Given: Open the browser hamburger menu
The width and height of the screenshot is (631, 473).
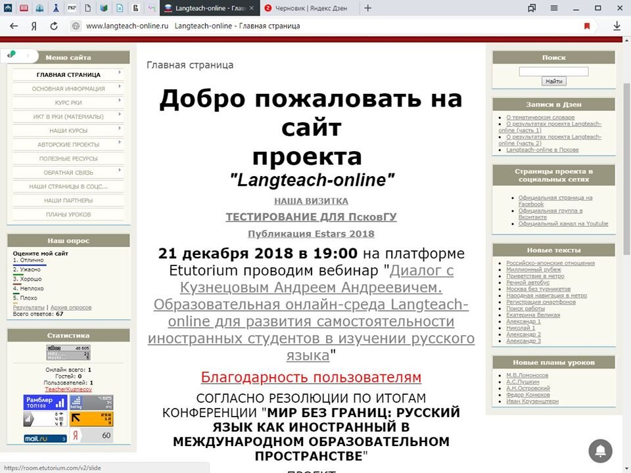Looking at the screenshot, I should 554,8.
